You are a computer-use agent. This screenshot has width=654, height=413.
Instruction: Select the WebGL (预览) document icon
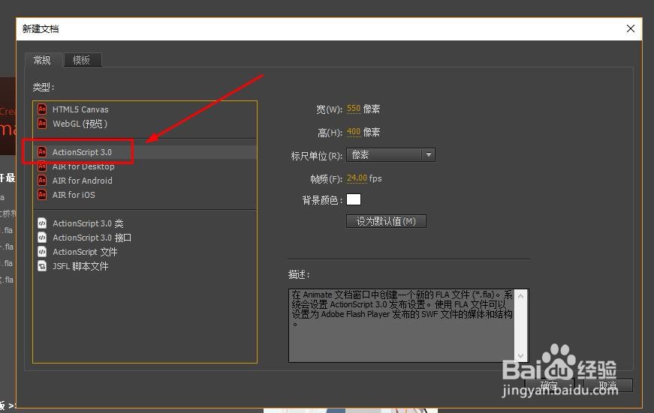(x=42, y=124)
